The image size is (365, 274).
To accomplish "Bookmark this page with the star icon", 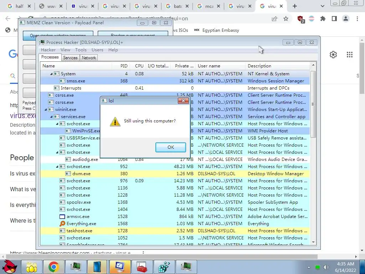I will [x=286, y=19].
